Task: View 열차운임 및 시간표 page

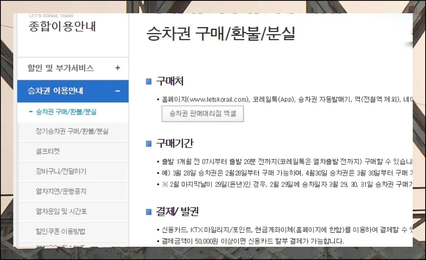Action: pos(61,211)
